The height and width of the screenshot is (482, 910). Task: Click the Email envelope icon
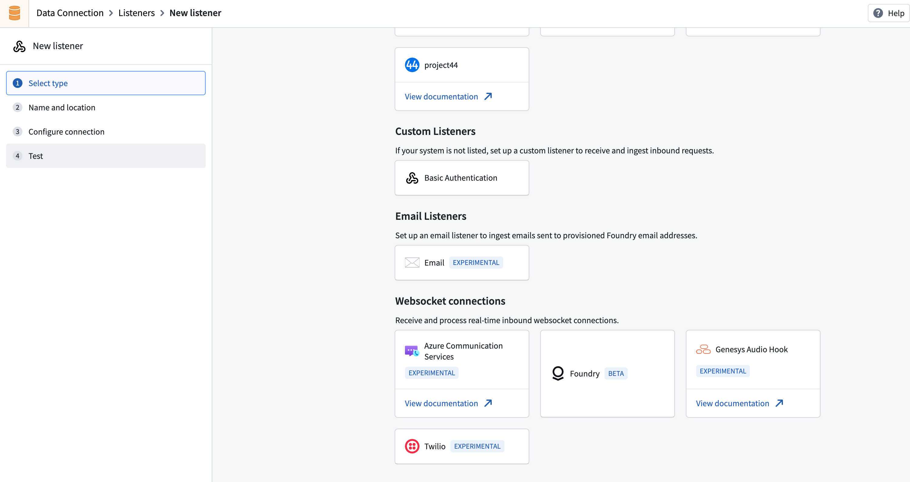pos(412,262)
